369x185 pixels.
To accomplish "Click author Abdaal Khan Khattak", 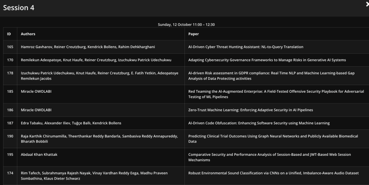I will coord(39,154).
